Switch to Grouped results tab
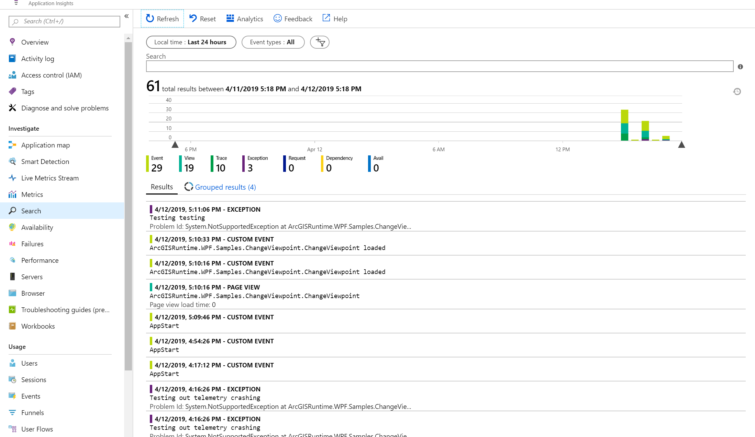Image resolution: width=755 pixels, height=437 pixels. click(225, 187)
